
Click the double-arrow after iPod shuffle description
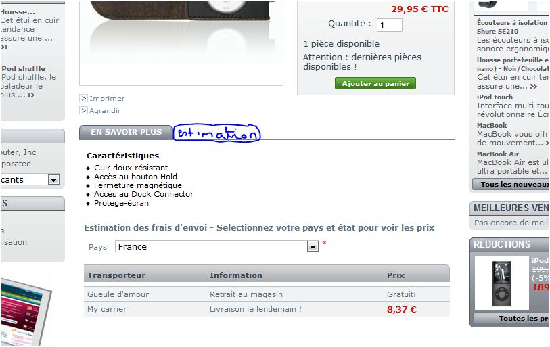coord(31,95)
